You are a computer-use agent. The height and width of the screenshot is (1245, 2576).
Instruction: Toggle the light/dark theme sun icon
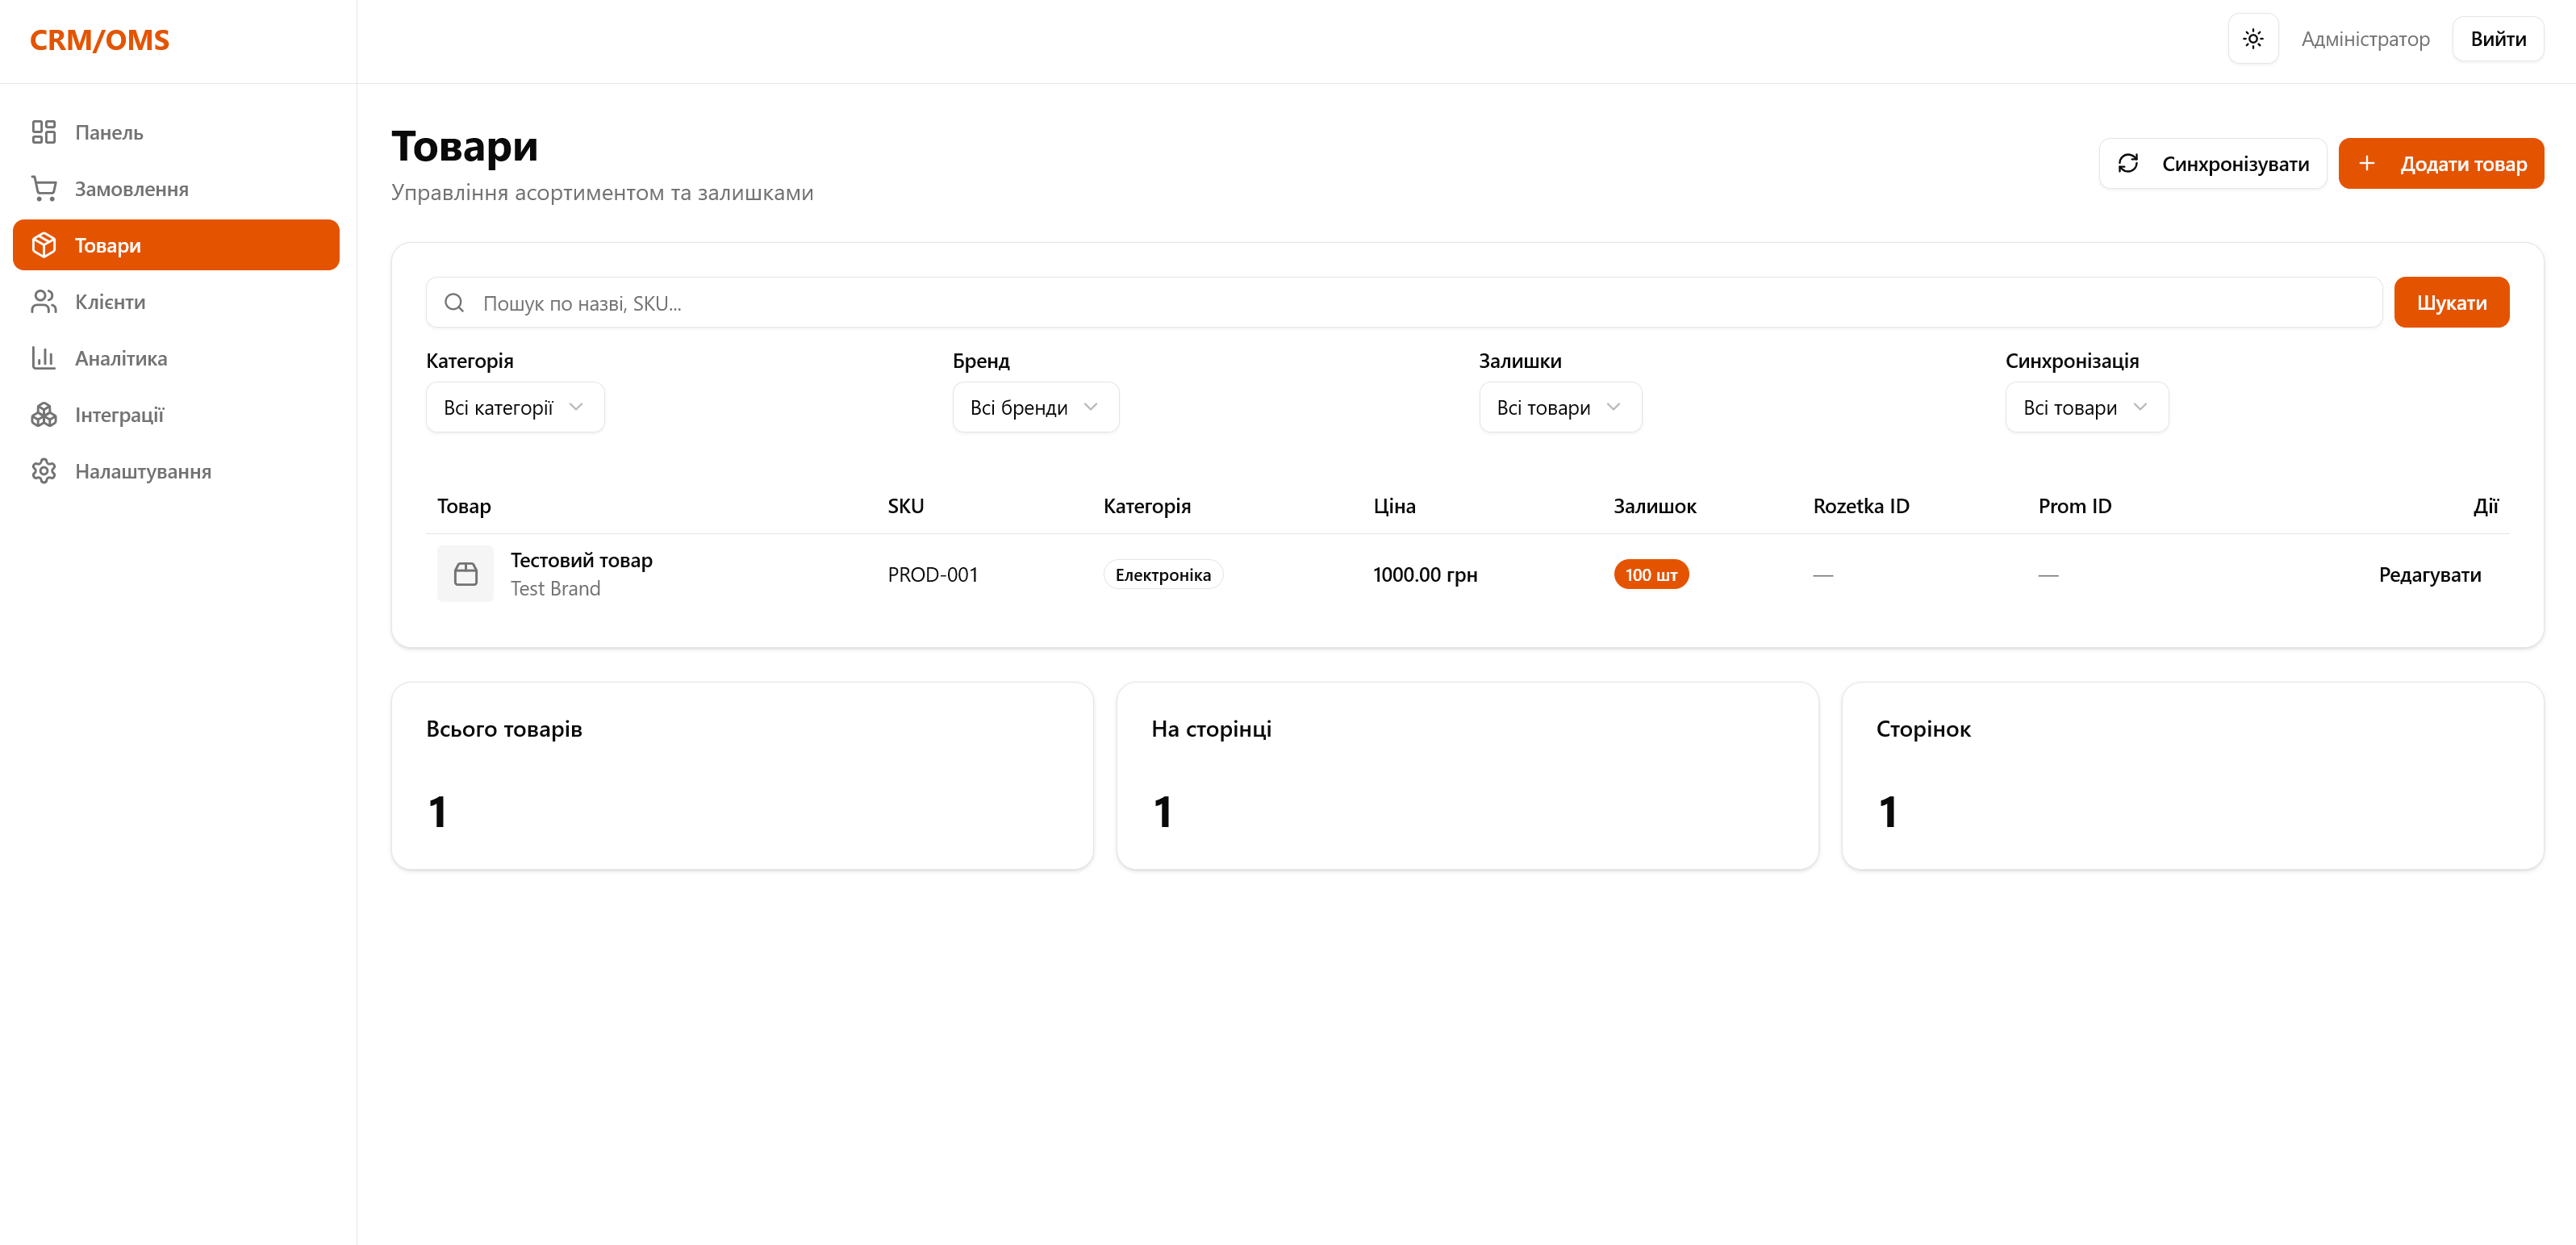click(2253, 39)
